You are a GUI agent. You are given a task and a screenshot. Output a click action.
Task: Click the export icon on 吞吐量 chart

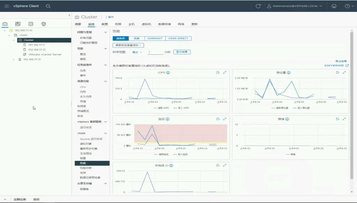(337, 72)
